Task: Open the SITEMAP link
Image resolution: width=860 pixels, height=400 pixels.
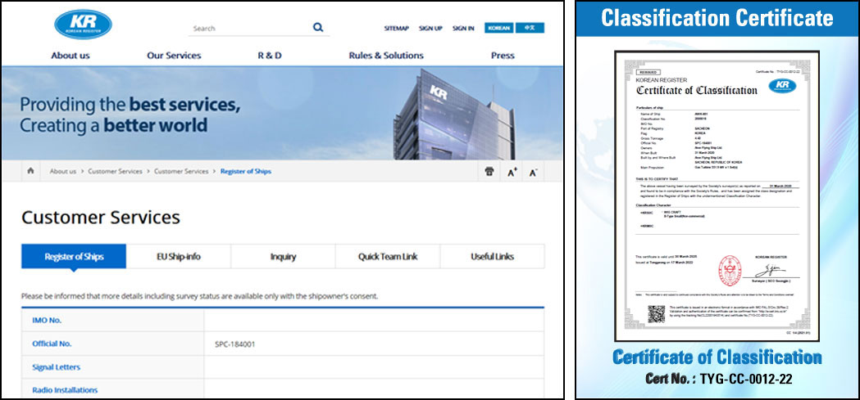Action: [x=397, y=28]
